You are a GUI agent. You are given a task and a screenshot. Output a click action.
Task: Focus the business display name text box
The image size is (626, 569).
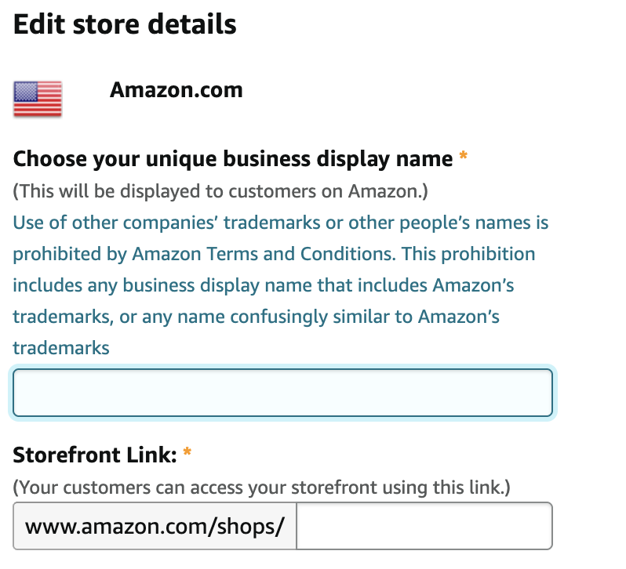click(282, 393)
